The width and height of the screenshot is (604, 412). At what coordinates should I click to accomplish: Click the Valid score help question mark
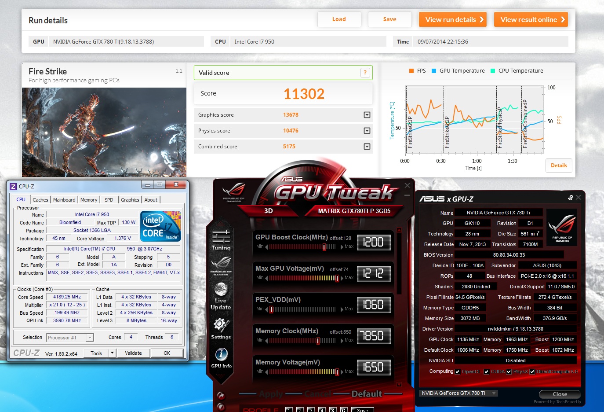(x=365, y=73)
